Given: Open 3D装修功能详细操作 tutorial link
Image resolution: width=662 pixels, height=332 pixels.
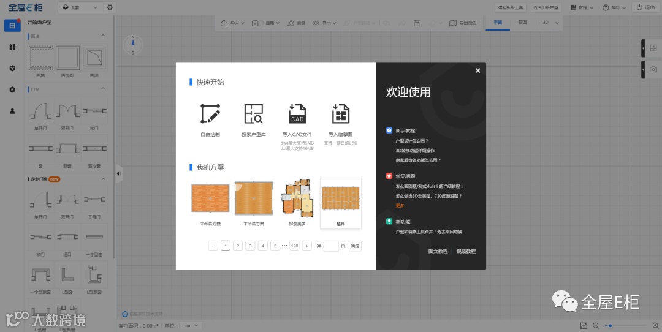Looking at the screenshot, I should point(415,151).
